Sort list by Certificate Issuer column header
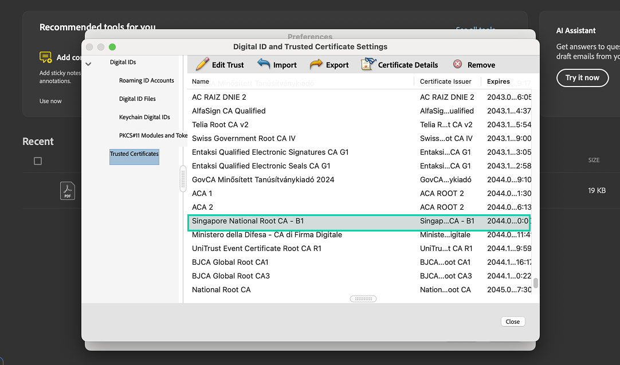This screenshot has height=365, width=620. click(445, 81)
